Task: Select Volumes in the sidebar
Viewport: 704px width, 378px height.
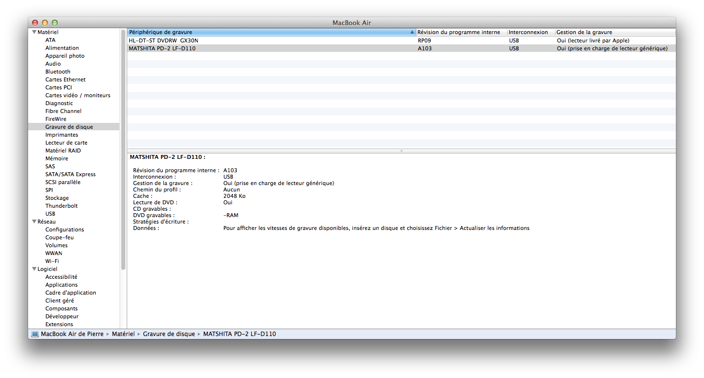Action: (57, 245)
